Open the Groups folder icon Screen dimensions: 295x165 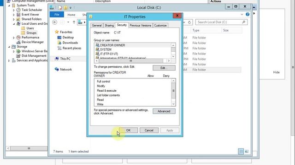[x=23, y=33]
